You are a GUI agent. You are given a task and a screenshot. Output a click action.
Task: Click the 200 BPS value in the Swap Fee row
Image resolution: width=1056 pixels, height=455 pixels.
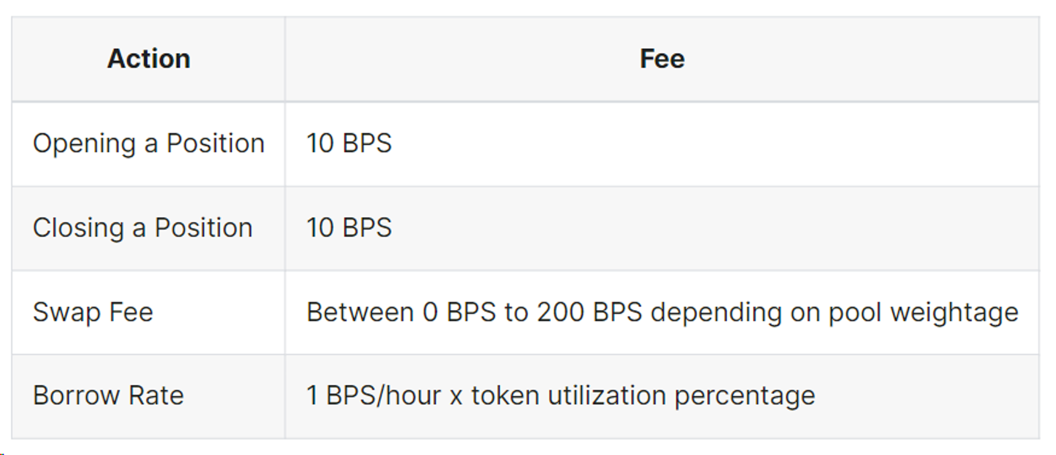(589, 312)
